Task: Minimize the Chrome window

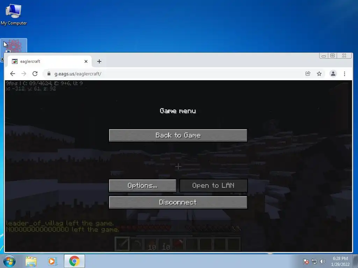Action: pyautogui.click(x=324, y=55)
